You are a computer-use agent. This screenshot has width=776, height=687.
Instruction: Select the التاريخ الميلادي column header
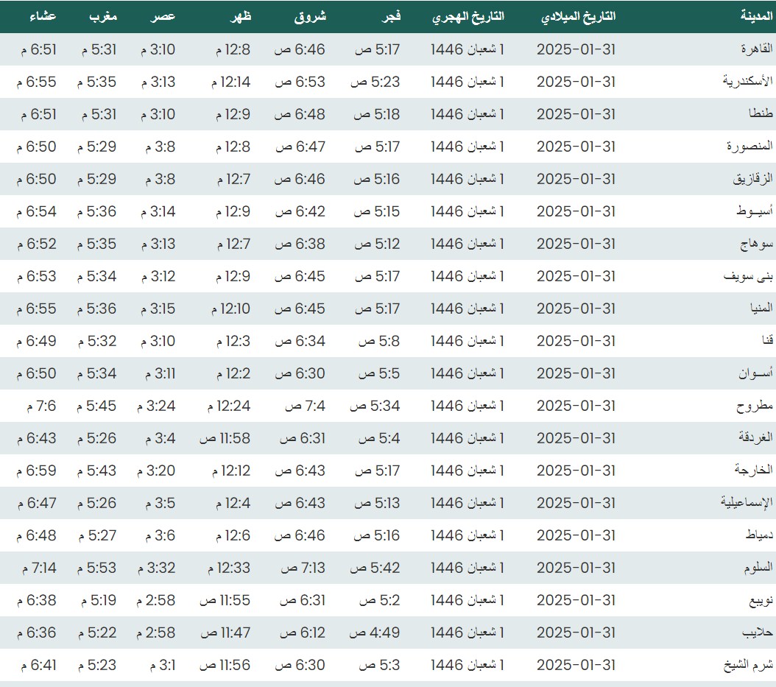[x=578, y=16]
